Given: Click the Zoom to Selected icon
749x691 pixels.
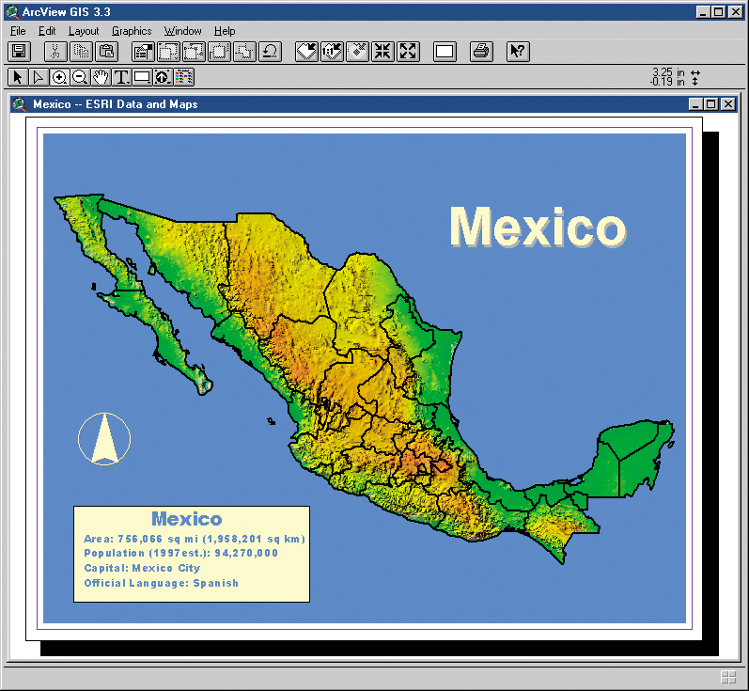Looking at the screenshot, I should (x=357, y=51).
